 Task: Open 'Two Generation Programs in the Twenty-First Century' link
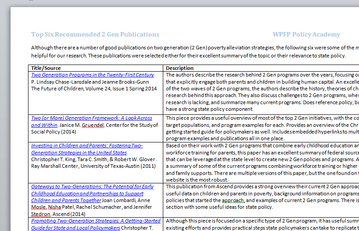tap(93, 75)
